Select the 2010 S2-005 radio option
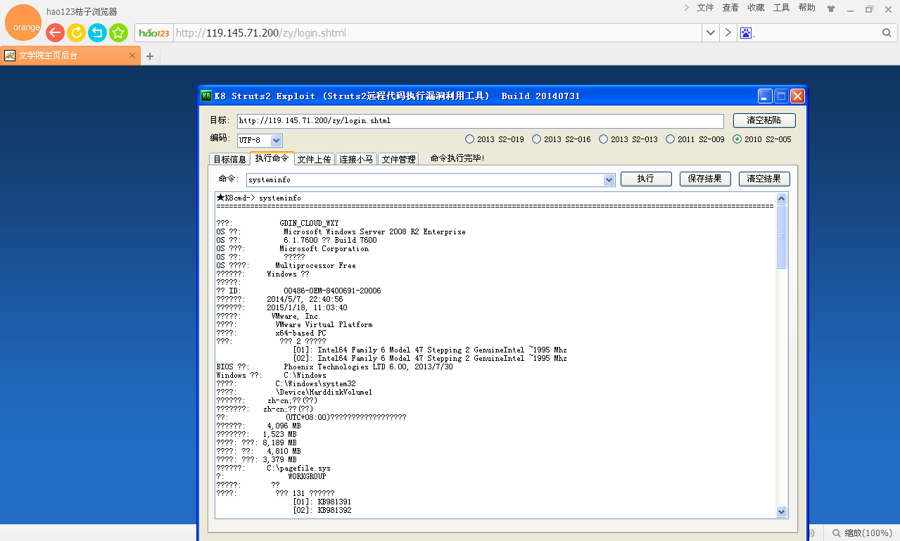Image resolution: width=900 pixels, height=541 pixels. (x=762, y=139)
